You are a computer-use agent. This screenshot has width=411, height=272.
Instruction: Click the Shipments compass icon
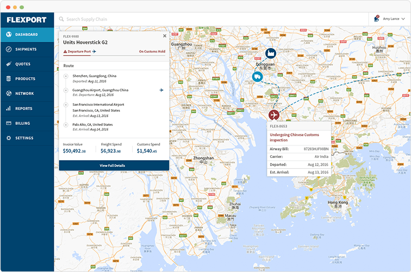(9, 49)
